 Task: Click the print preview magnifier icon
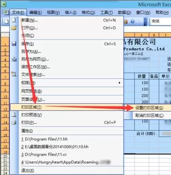click(x=14, y=114)
